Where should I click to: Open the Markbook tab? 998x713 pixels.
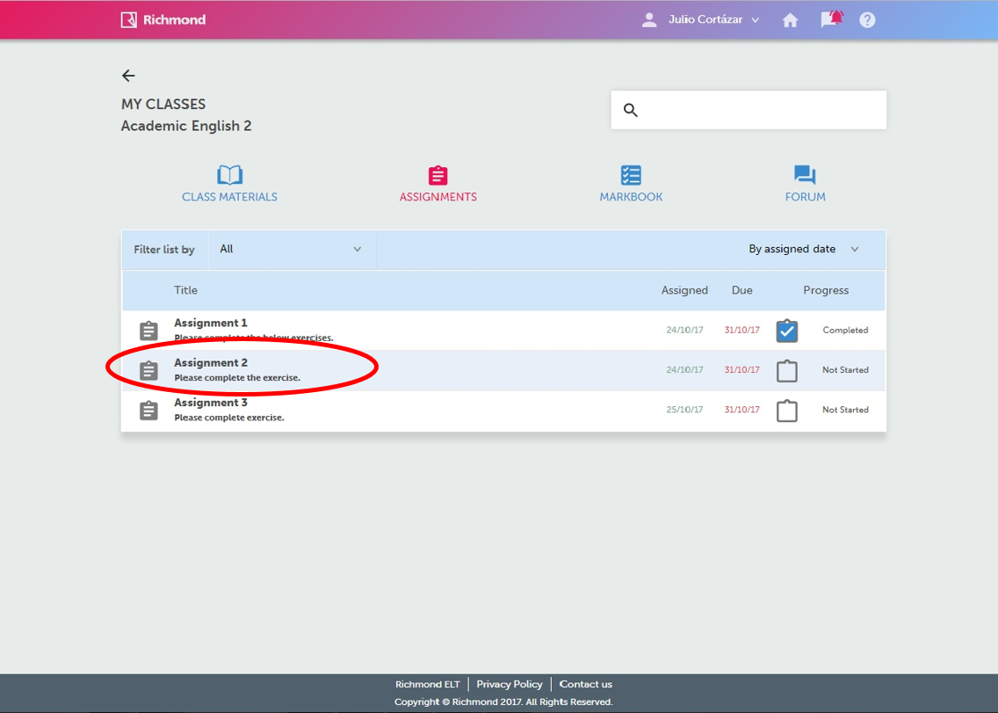(x=631, y=184)
